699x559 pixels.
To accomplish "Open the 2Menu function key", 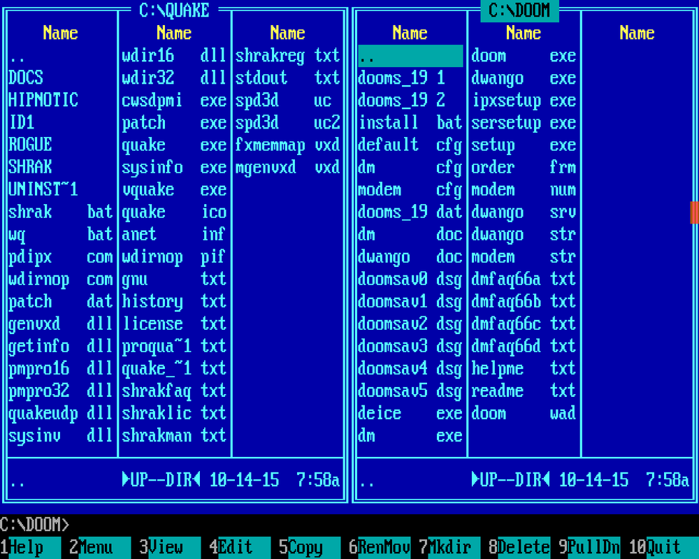I will click(x=100, y=547).
